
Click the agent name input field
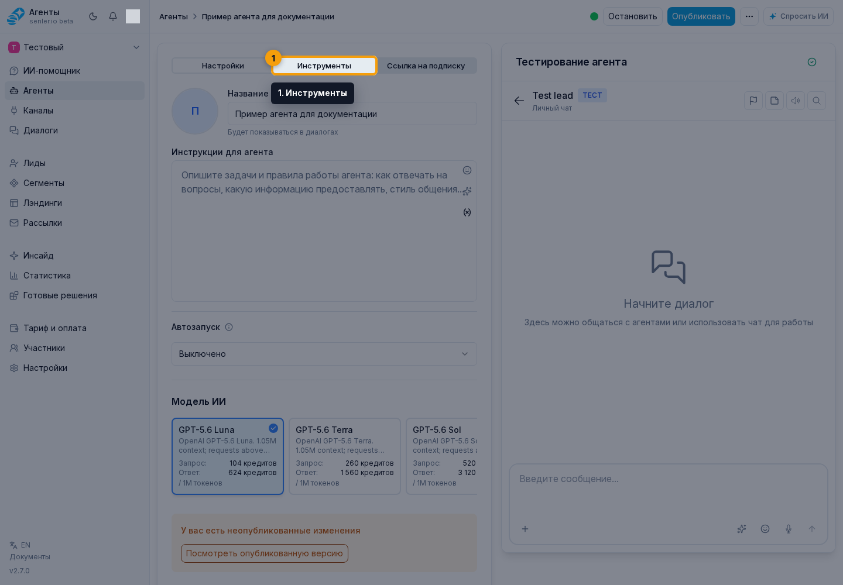tap(352, 114)
